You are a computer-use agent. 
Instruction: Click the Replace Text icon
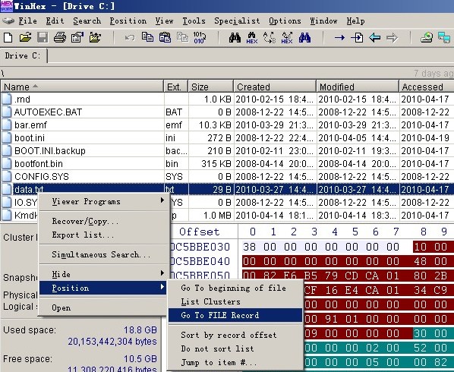[x=270, y=38]
